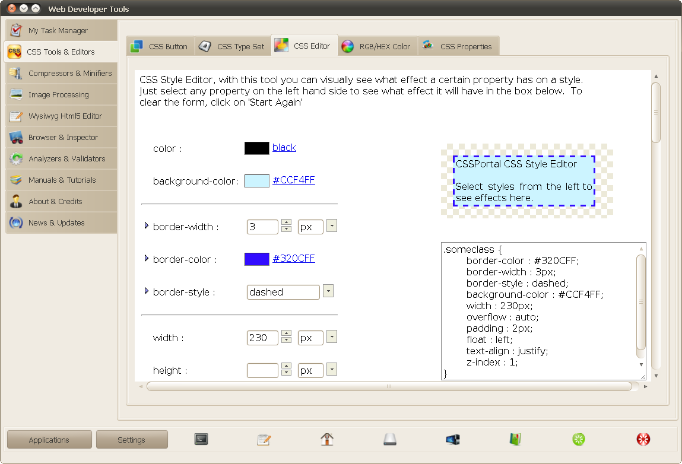Click the light blue background-color swatch

pos(256,181)
